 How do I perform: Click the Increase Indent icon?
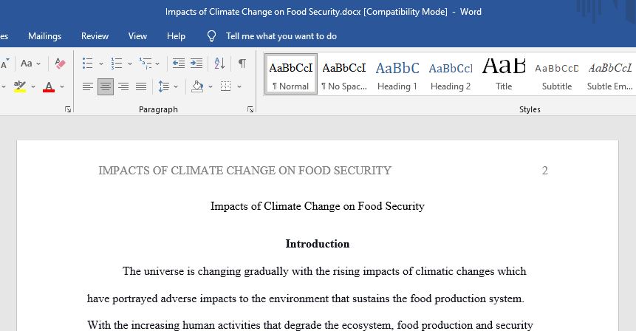tap(196, 64)
